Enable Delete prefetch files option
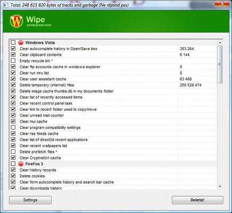 tap(13, 152)
